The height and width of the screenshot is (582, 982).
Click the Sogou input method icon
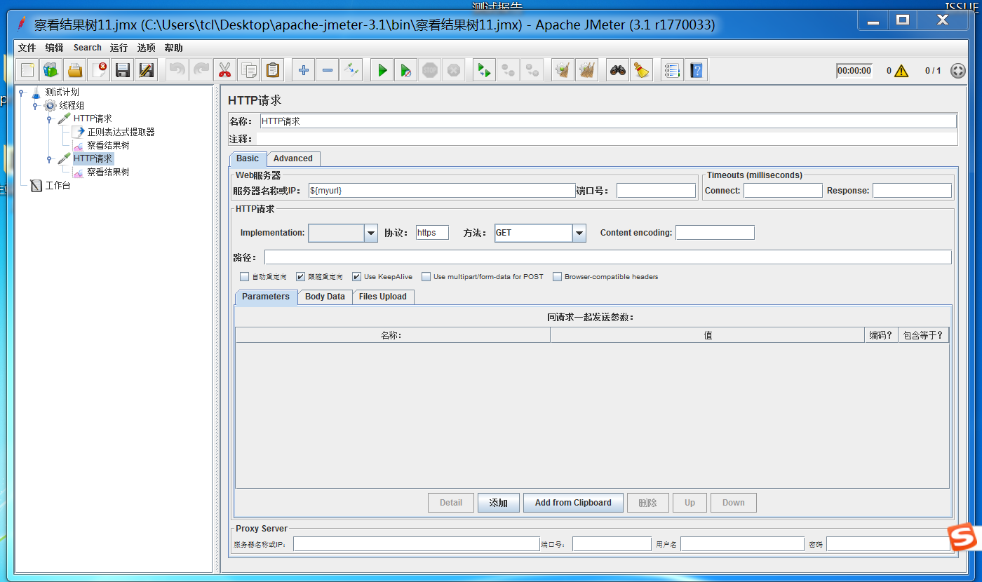click(x=963, y=537)
